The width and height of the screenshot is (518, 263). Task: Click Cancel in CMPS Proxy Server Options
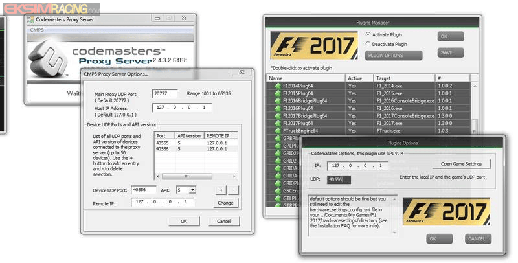pos(223,221)
